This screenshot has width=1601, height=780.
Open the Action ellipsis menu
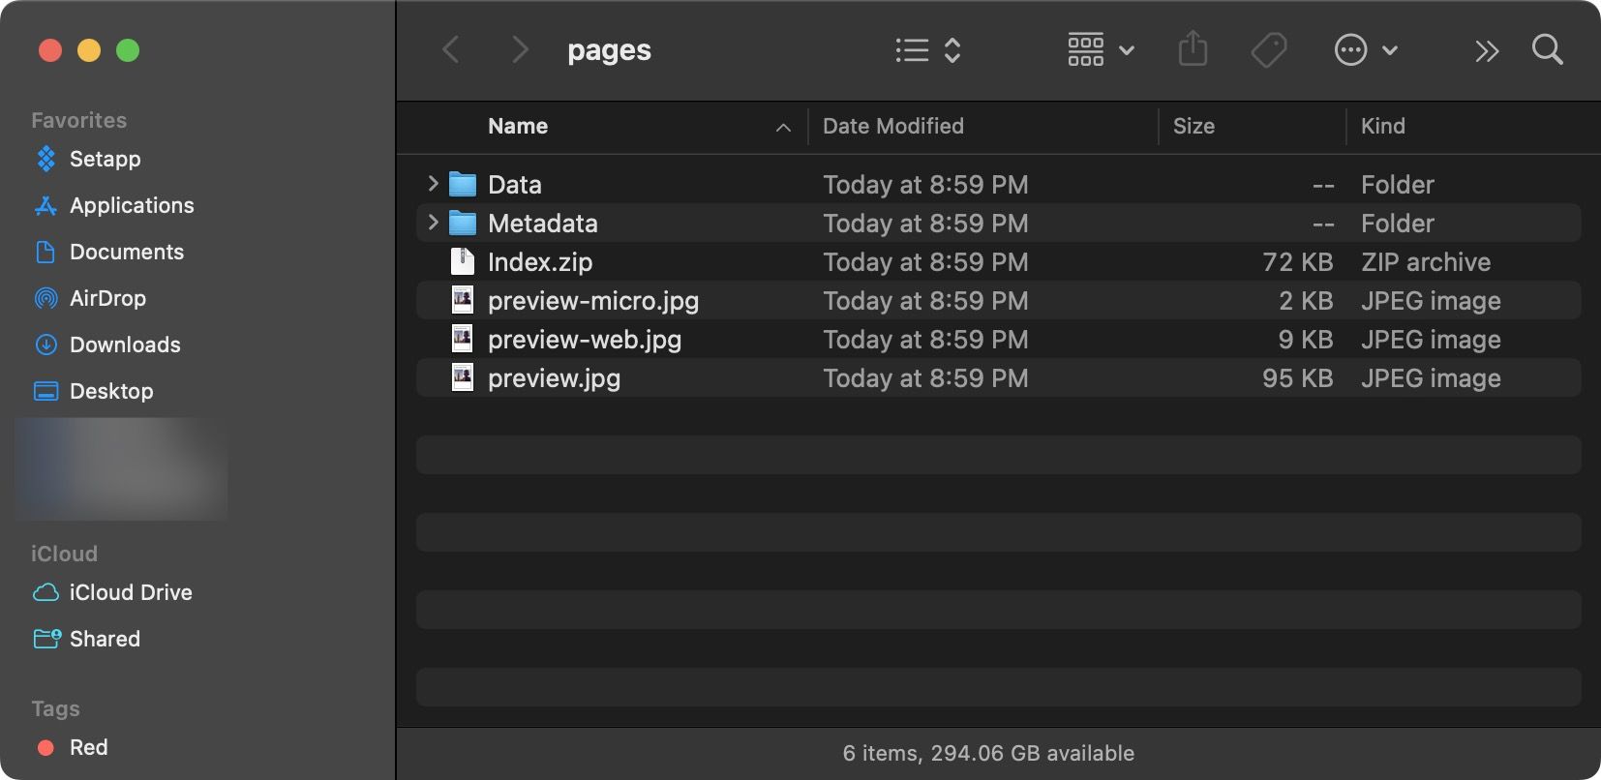[x=1365, y=49]
